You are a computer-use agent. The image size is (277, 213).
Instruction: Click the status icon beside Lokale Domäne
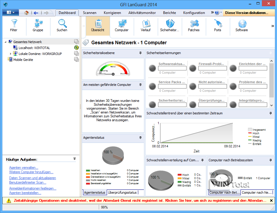click(x=76, y=53)
